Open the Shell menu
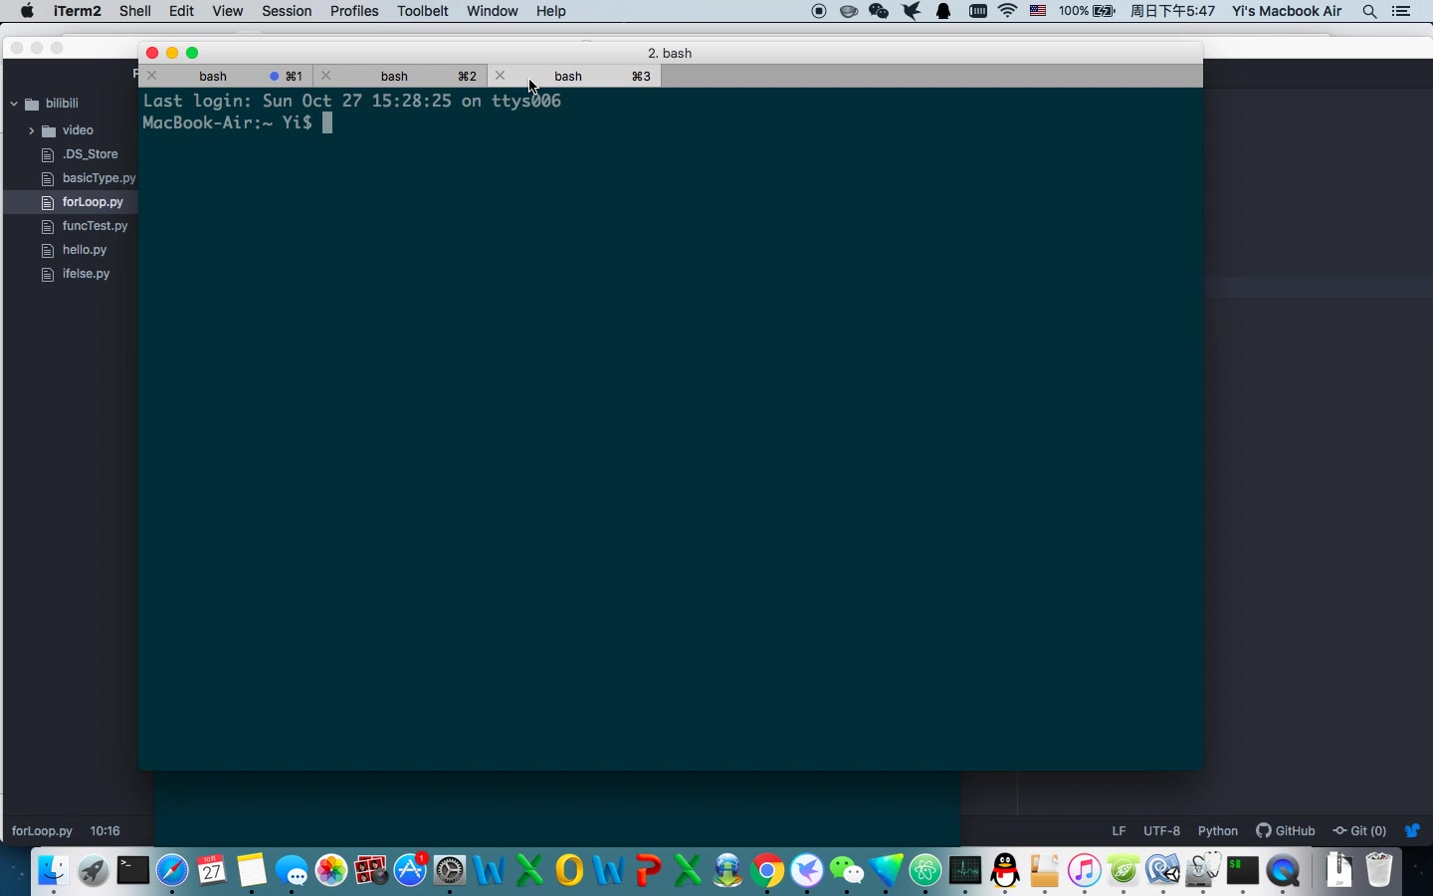1433x896 pixels. click(135, 11)
